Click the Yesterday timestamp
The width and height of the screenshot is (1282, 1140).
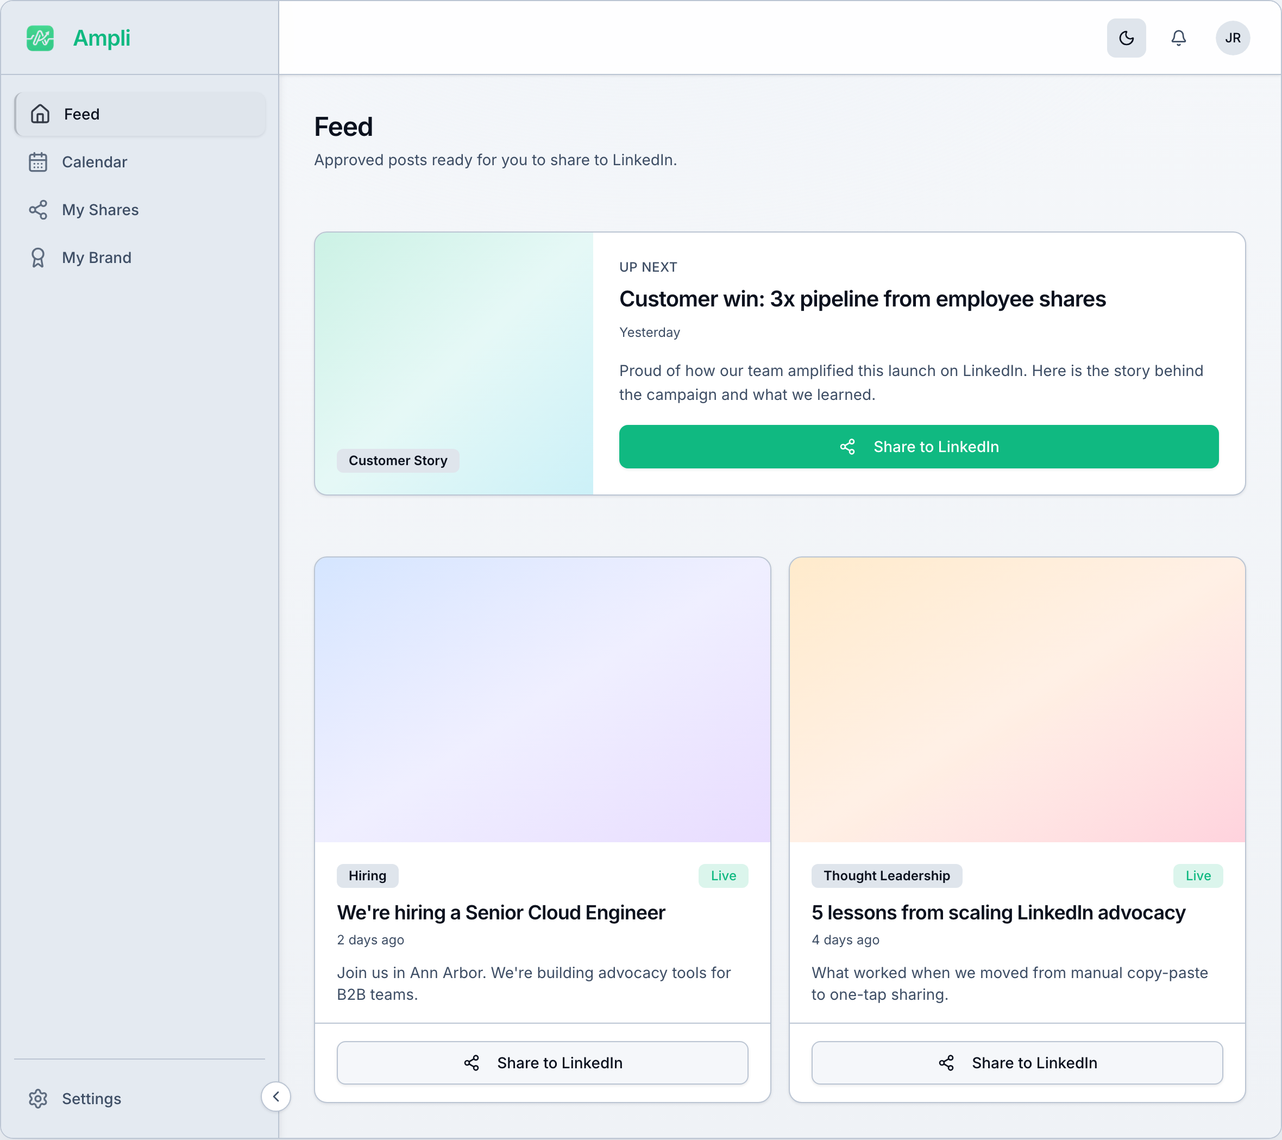[x=649, y=333]
